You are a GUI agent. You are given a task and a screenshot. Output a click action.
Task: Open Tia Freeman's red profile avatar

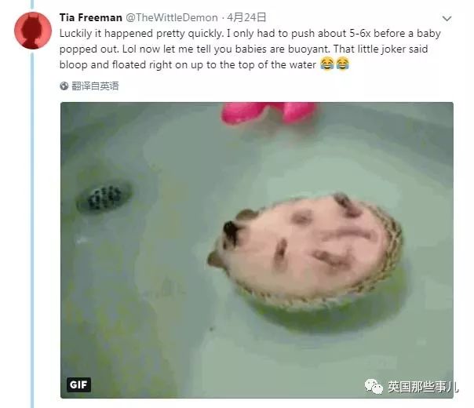coord(33,31)
